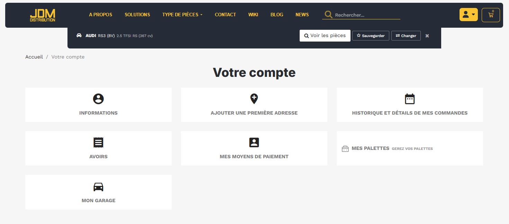
Task: Expand the Type de pièces dropdown
Action: 182,15
